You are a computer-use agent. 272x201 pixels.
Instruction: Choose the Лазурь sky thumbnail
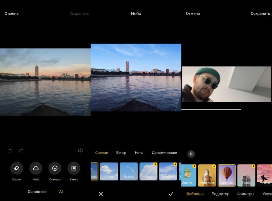[x=129, y=171]
